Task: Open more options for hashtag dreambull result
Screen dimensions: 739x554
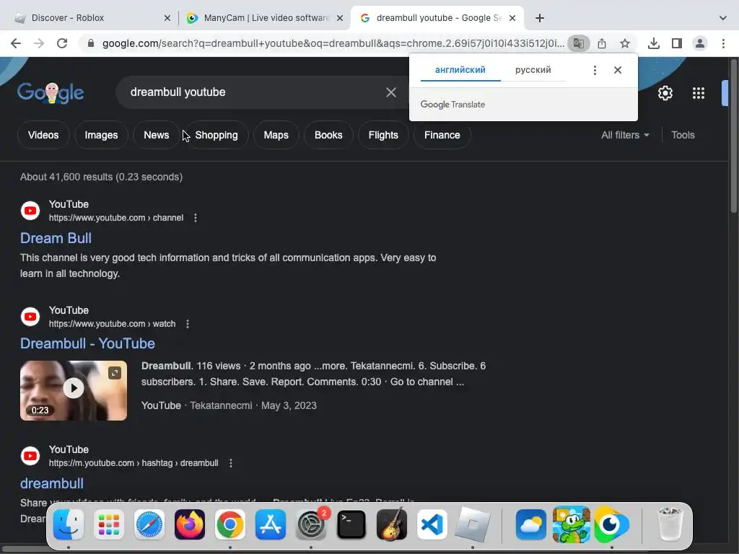Action: coord(230,463)
